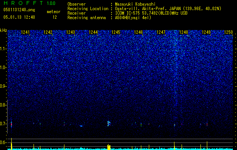Image resolution: width=237 pixels, height=150 pixels.
Task: Click the date stamp 05.01.13 12:40
Action: [x=19, y=17]
